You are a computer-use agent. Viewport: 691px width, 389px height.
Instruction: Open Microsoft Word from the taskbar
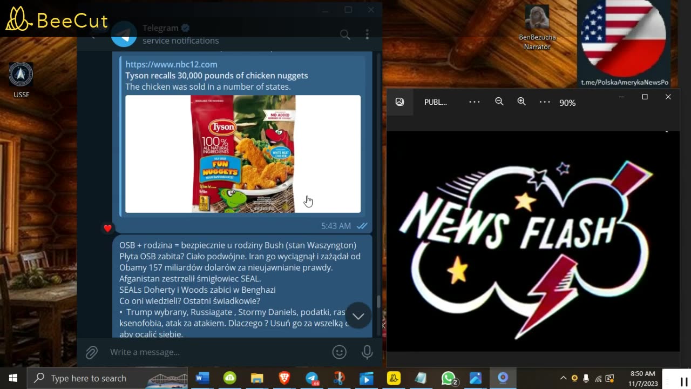tap(202, 378)
